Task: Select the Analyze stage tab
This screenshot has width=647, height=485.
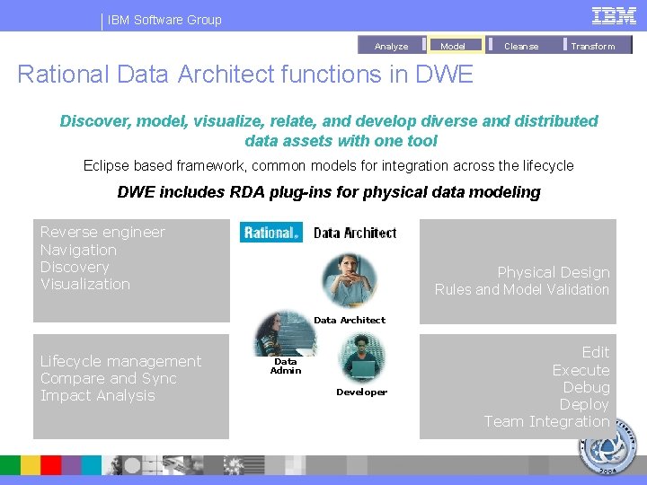Action: click(391, 45)
